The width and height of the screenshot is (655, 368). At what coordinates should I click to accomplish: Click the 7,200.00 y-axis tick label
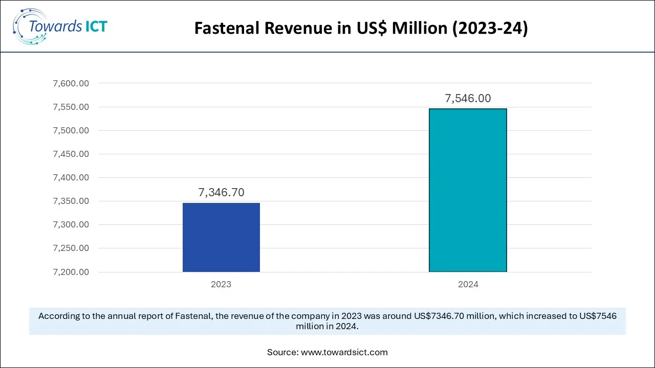tap(71, 272)
